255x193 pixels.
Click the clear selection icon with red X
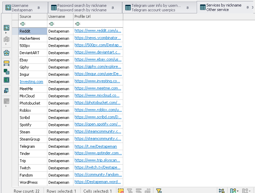point(121,191)
